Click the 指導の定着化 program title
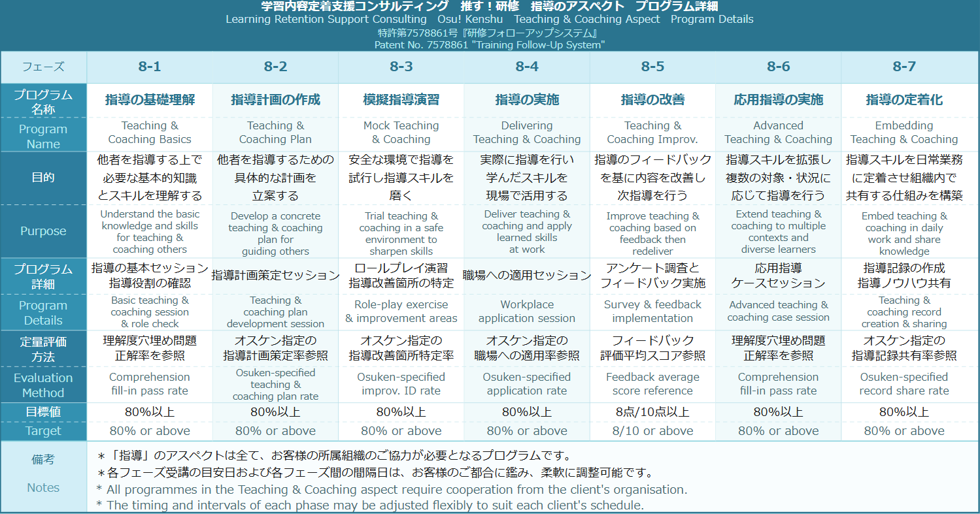 pyautogui.click(x=904, y=98)
